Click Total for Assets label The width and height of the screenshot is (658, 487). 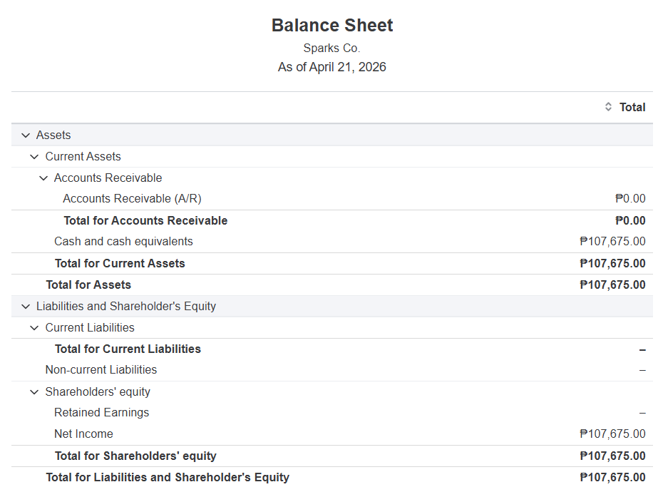[x=88, y=285]
